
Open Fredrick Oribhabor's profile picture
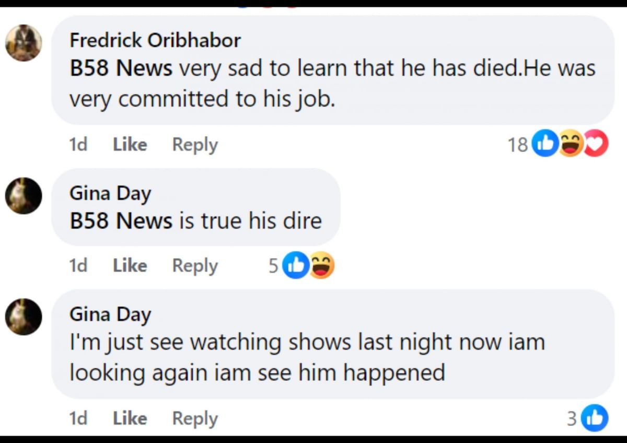coord(23,43)
